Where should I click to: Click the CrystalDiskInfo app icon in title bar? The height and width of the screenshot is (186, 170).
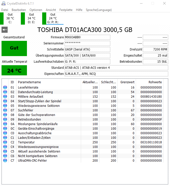pyautogui.click(x=4, y=4)
